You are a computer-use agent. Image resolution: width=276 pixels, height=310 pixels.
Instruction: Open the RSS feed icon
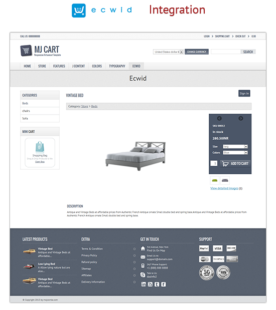click(x=150, y=284)
